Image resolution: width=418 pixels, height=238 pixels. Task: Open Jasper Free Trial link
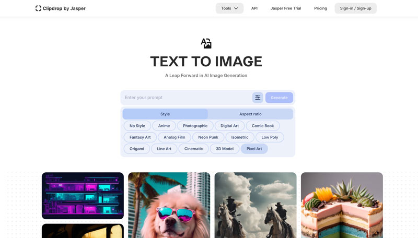click(x=286, y=8)
